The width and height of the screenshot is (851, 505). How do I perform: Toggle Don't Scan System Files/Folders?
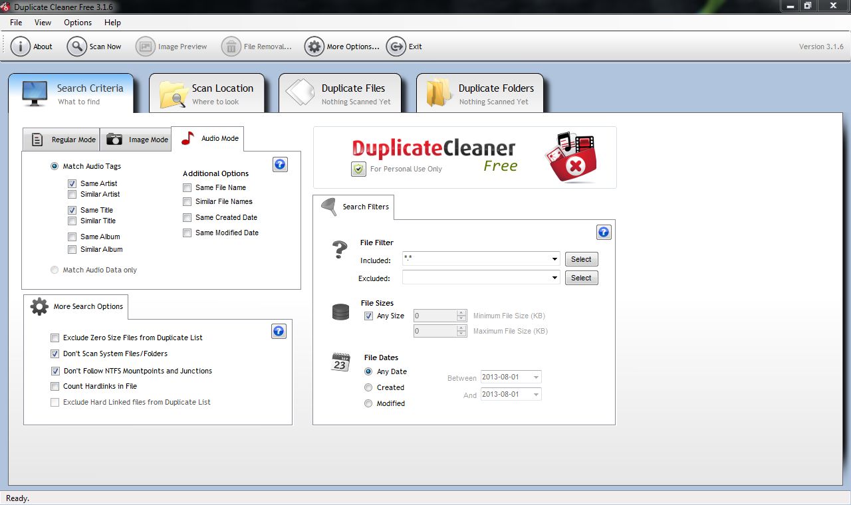pyautogui.click(x=55, y=354)
